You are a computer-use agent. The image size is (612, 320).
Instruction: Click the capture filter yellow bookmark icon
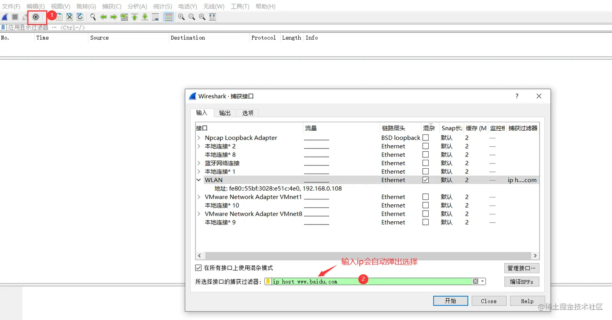click(268, 282)
